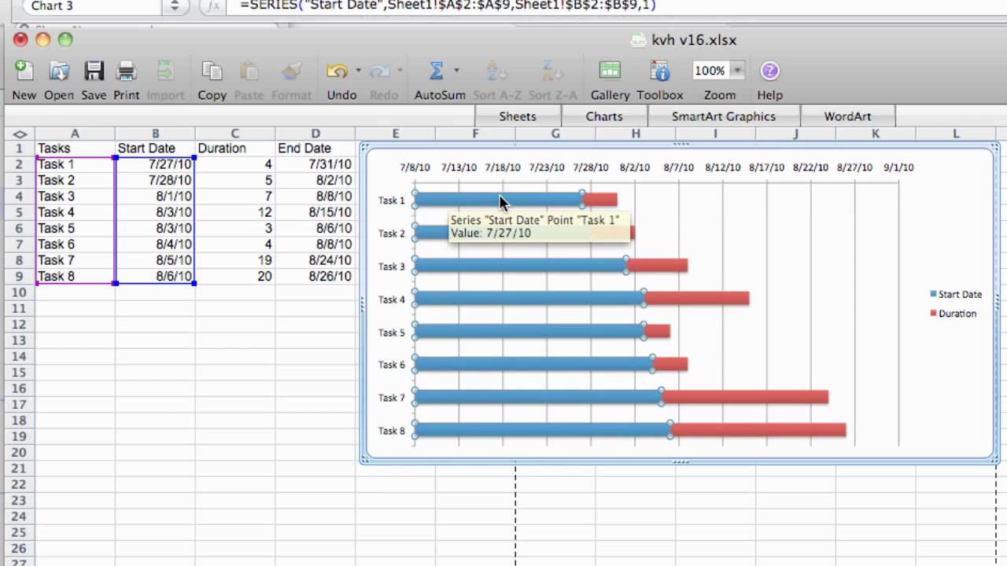Click column C header
This screenshot has height=566, width=1007.
[234, 134]
